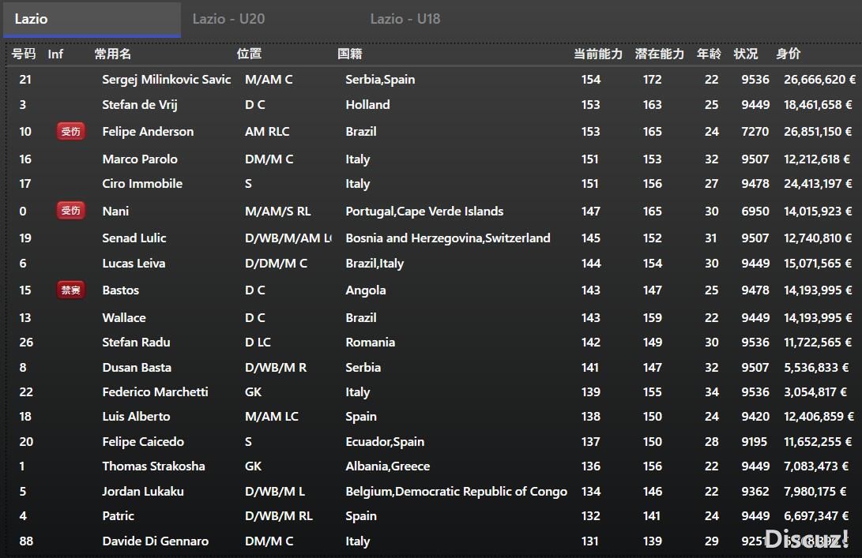The height and width of the screenshot is (558, 862).
Task: Select player Felipe Anderson
Action: 148,132
